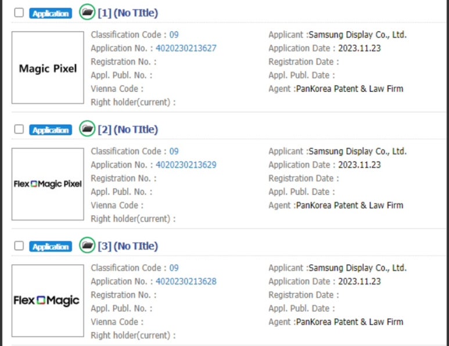The height and width of the screenshot is (346, 449).
Task: Open application number 4020230213627
Action: pyautogui.click(x=186, y=48)
